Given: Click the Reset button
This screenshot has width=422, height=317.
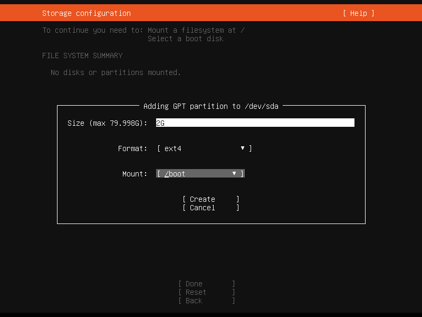Looking at the screenshot, I should tap(207, 292).
